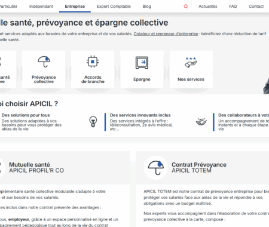Click the Nos services hand with stars icon
The height and width of the screenshot is (227, 269).
(x=191, y=63)
